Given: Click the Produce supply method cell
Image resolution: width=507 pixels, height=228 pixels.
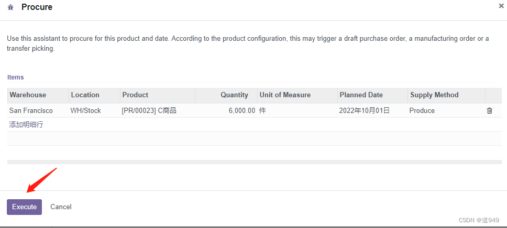Looking at the screenshot, I should pos(447,110).
